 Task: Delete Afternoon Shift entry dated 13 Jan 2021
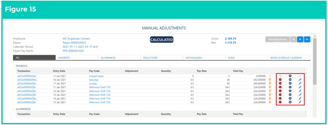[280, 95]
